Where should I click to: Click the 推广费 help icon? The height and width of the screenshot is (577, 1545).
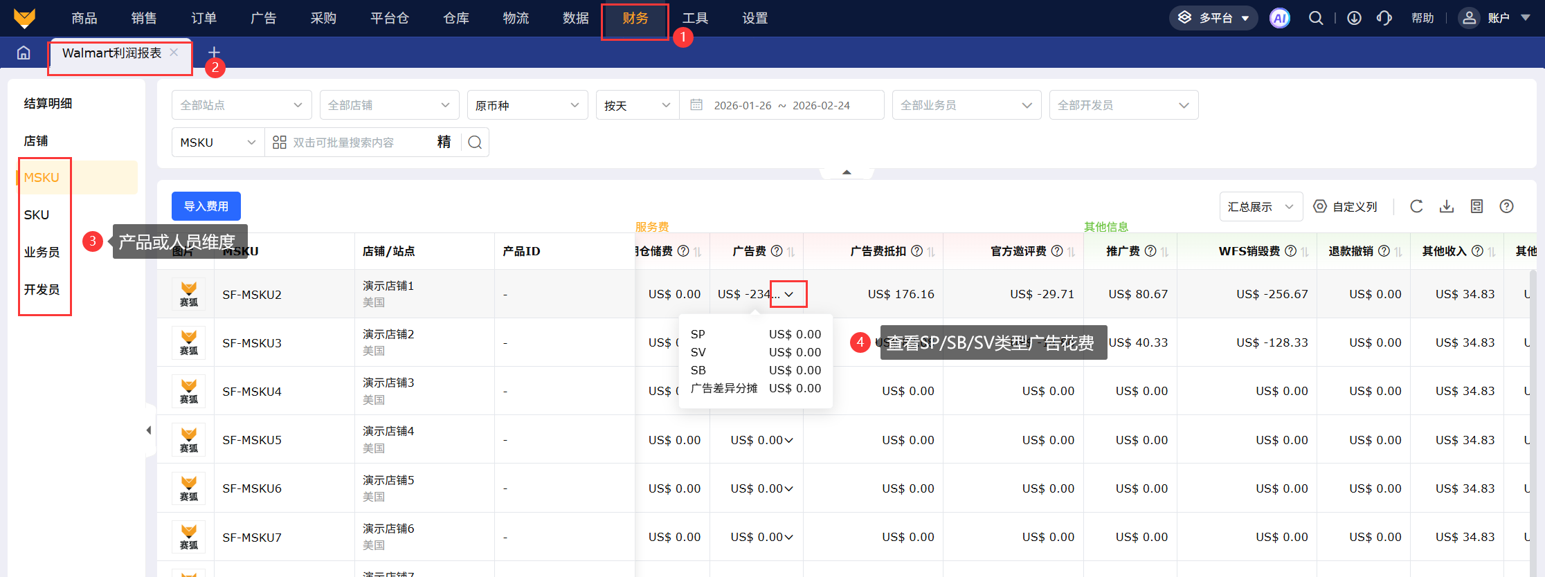pos(1150,251)
